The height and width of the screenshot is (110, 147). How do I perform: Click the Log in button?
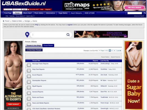click(24, 10)
